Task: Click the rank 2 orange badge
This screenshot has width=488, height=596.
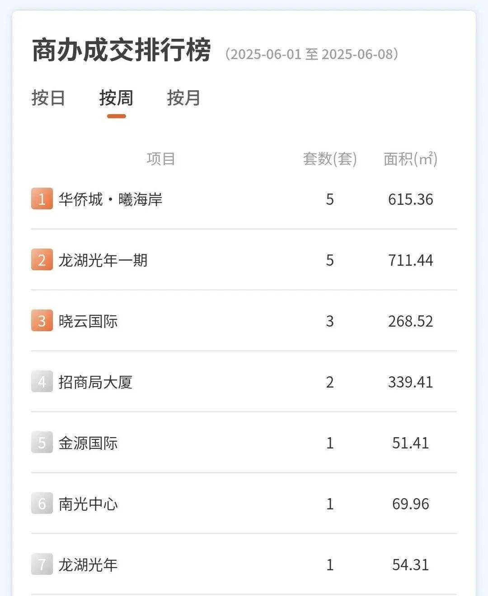Action: pos(42,260)
